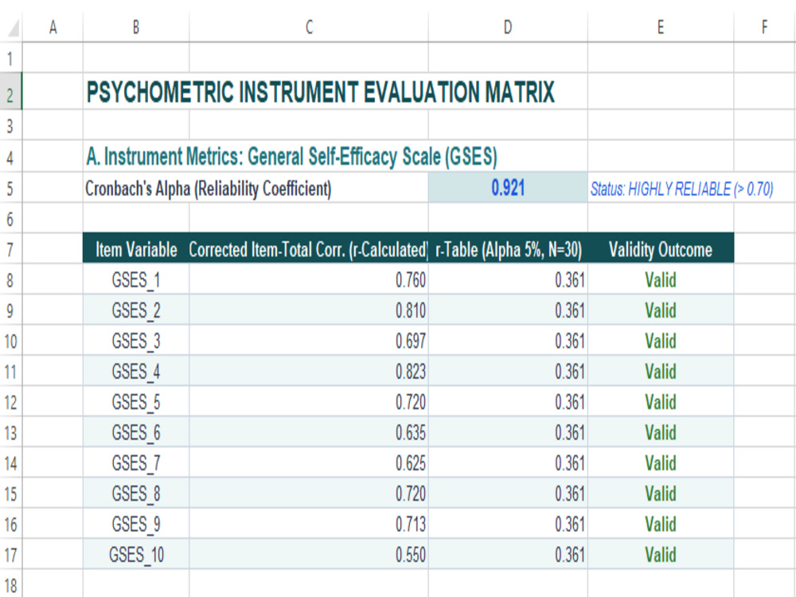Click the Valid outcome in GSES_1 row
Image resolution: width=796 pixels, height=597 pixels.
(x=661, y=279)
